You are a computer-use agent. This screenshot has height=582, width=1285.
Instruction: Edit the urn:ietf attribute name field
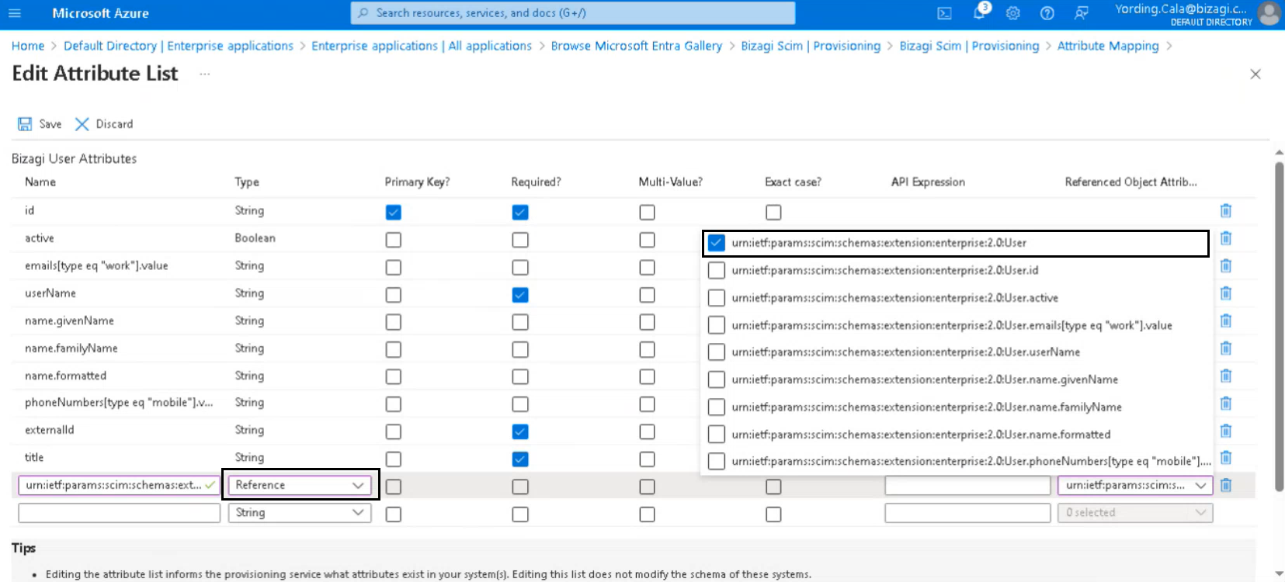120,485
